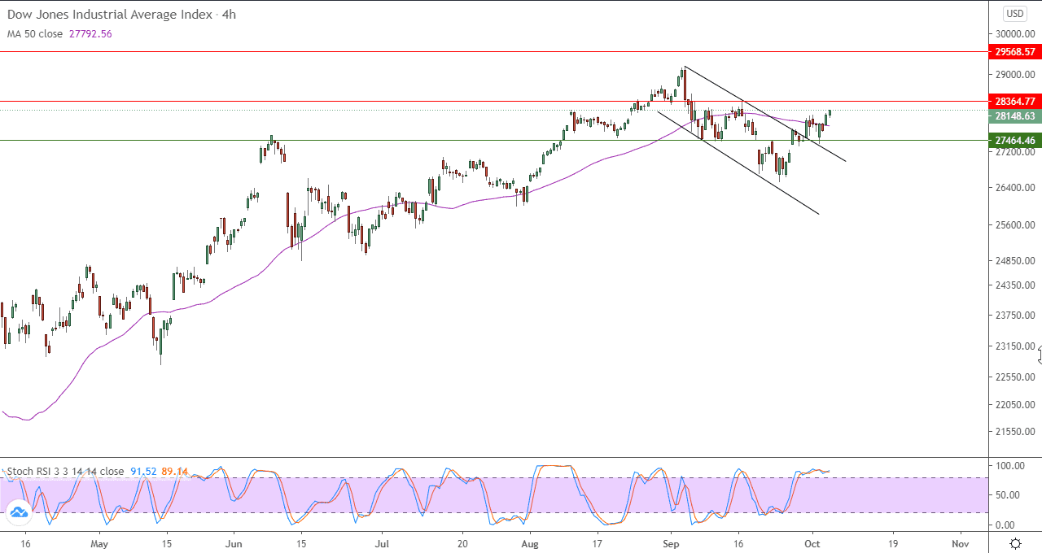Click the MA value 27792.56
Viewport: 1042px width, 553px height.
(90, 33)
